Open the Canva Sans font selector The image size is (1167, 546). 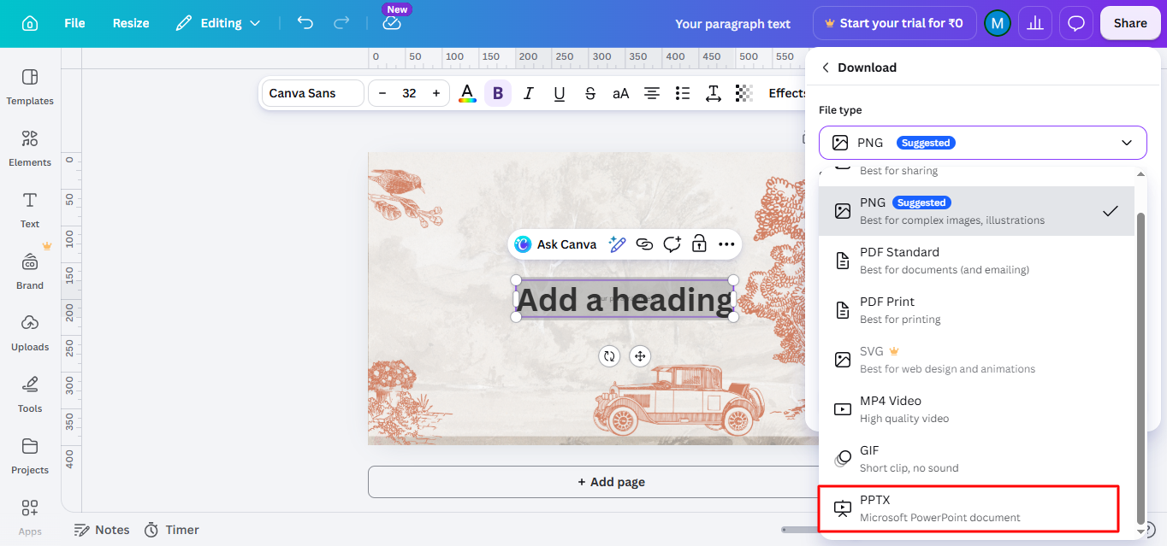coord(311,93)
